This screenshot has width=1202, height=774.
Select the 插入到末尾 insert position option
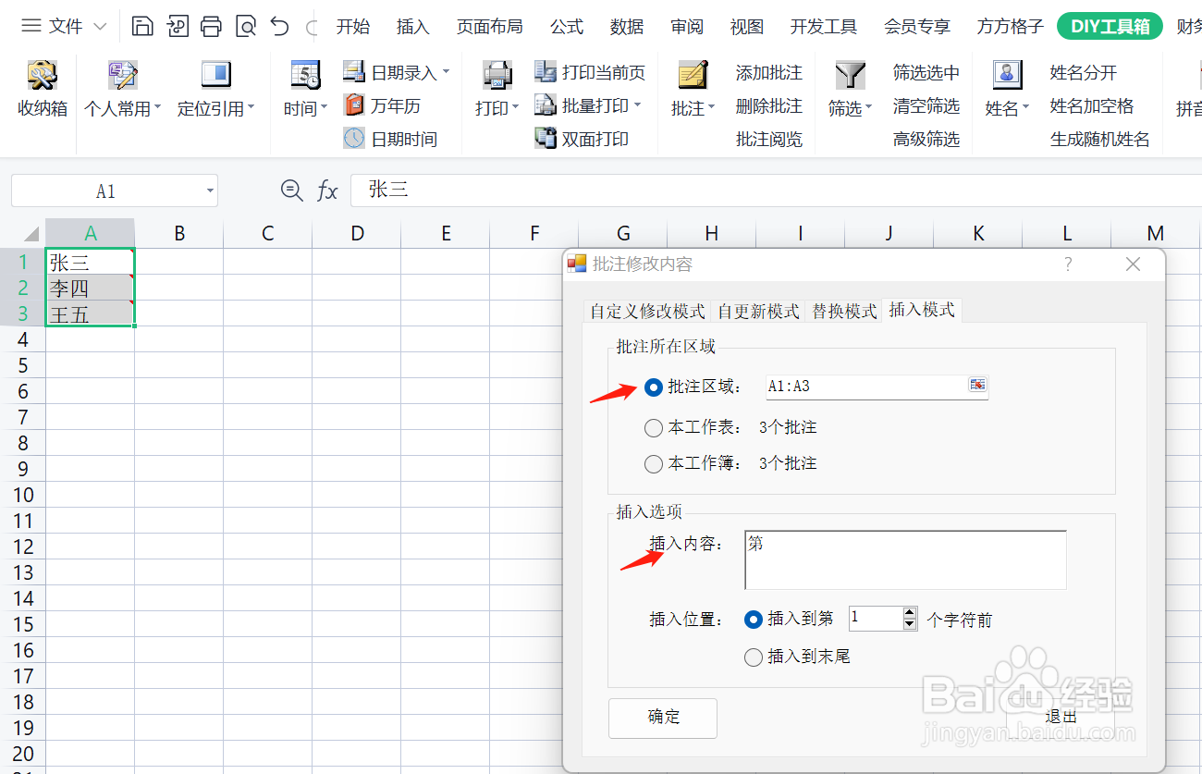coord(754,657)
